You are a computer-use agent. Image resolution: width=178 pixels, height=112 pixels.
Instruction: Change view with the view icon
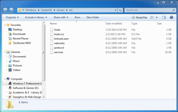tap(152, 17)
